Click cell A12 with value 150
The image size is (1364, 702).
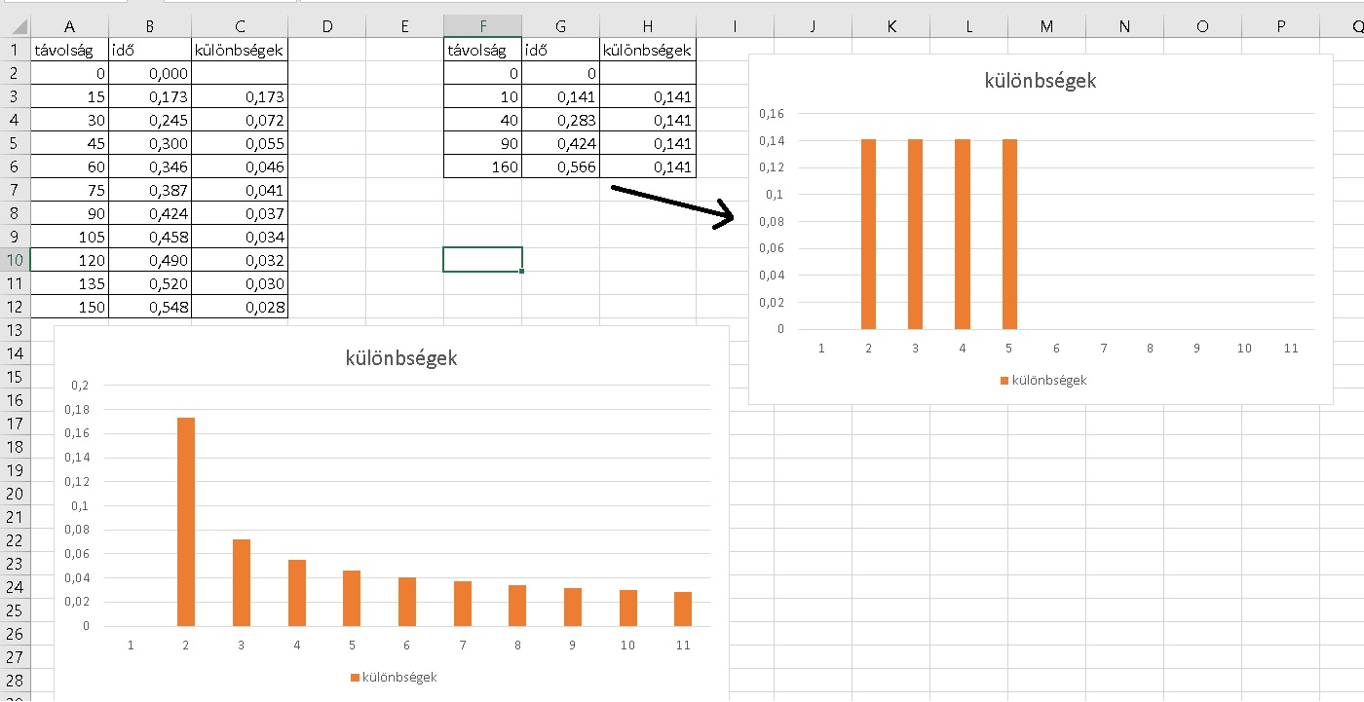click(69, 308)
